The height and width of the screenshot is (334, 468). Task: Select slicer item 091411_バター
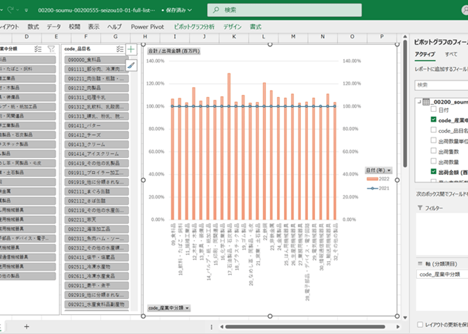tap(97, 126)
